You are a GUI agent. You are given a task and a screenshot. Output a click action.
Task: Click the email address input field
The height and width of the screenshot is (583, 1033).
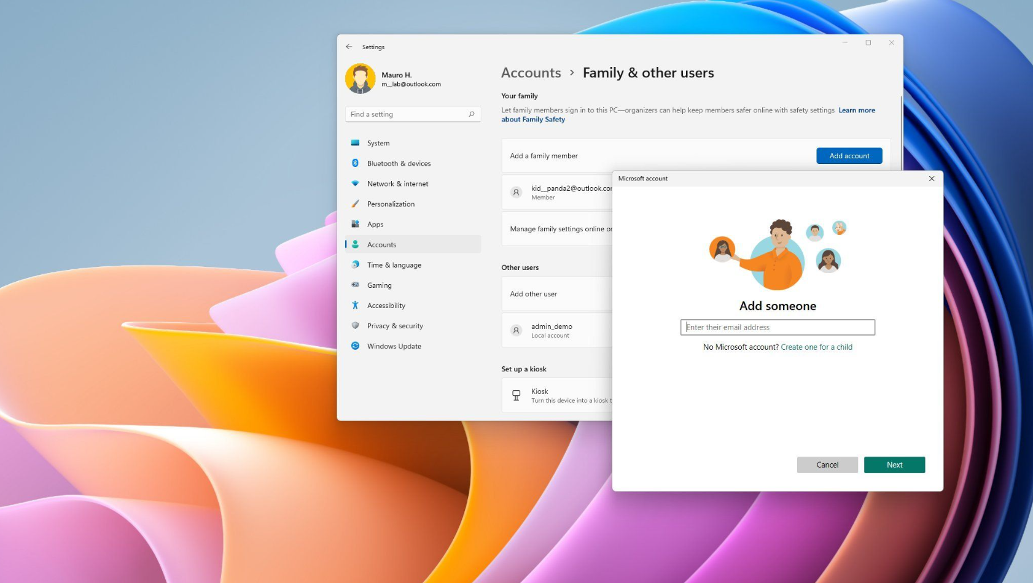click(x=777, y=328)
